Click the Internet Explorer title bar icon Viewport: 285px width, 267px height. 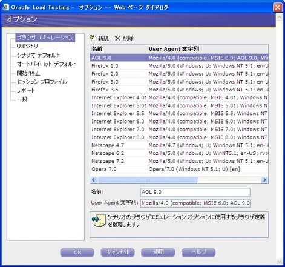coord(5,7)
